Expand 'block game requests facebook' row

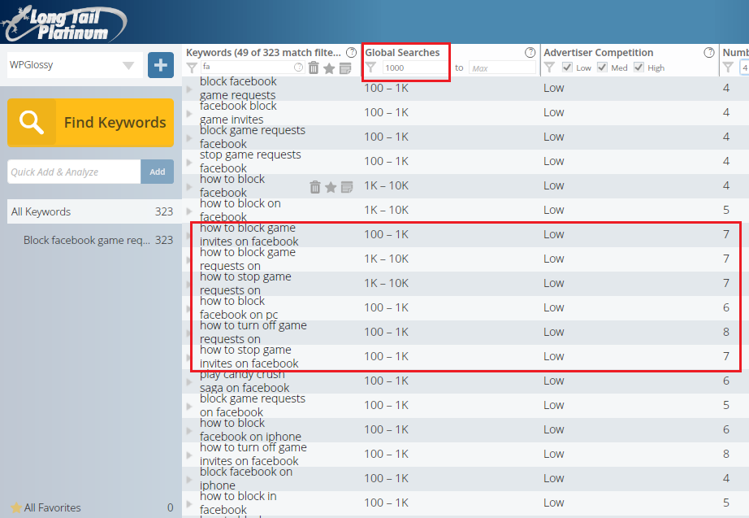(189, 137)
